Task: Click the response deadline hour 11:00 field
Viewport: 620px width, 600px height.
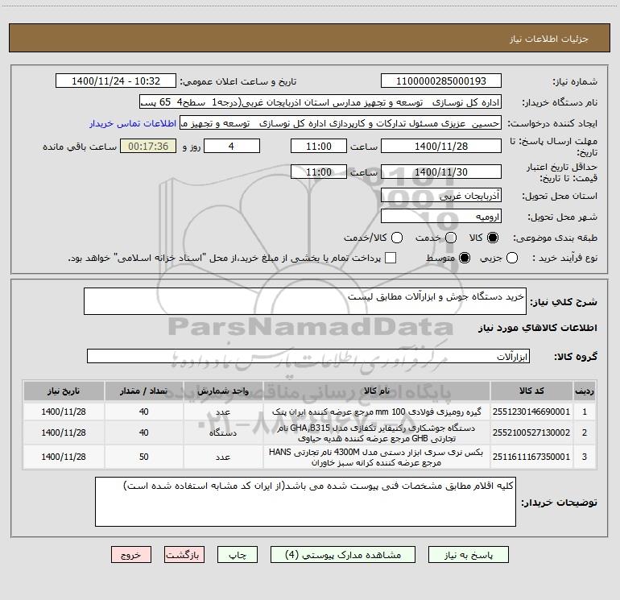Action: [x=319, y=146]
